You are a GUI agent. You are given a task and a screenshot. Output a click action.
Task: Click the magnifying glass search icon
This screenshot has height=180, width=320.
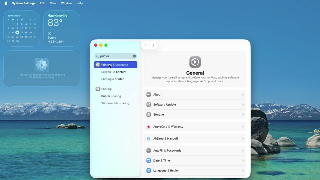[x=97, y=56]
